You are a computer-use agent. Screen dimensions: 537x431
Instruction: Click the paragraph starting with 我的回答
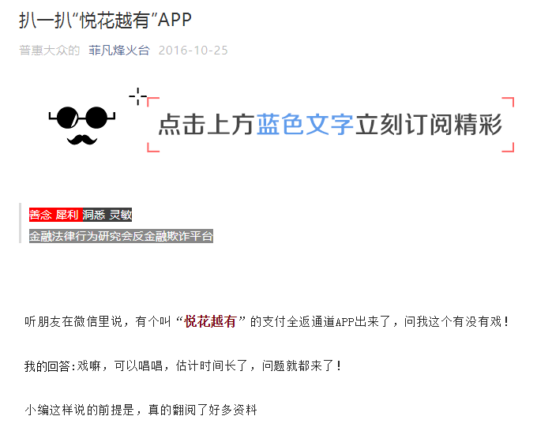coord(183,365)
